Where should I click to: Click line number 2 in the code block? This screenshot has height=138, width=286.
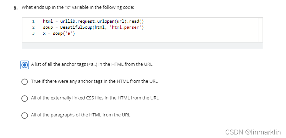point(33,27)
